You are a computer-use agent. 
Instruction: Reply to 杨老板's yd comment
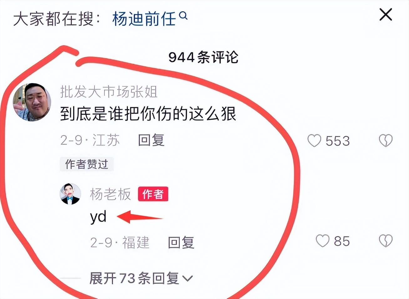click(x=181, y=242)
